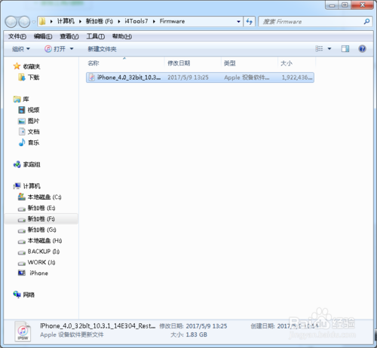Select the Firmware breadcrumb in the address bar
Image resolution: width=377 pixels, height=348 pixels.
[172, 21]
